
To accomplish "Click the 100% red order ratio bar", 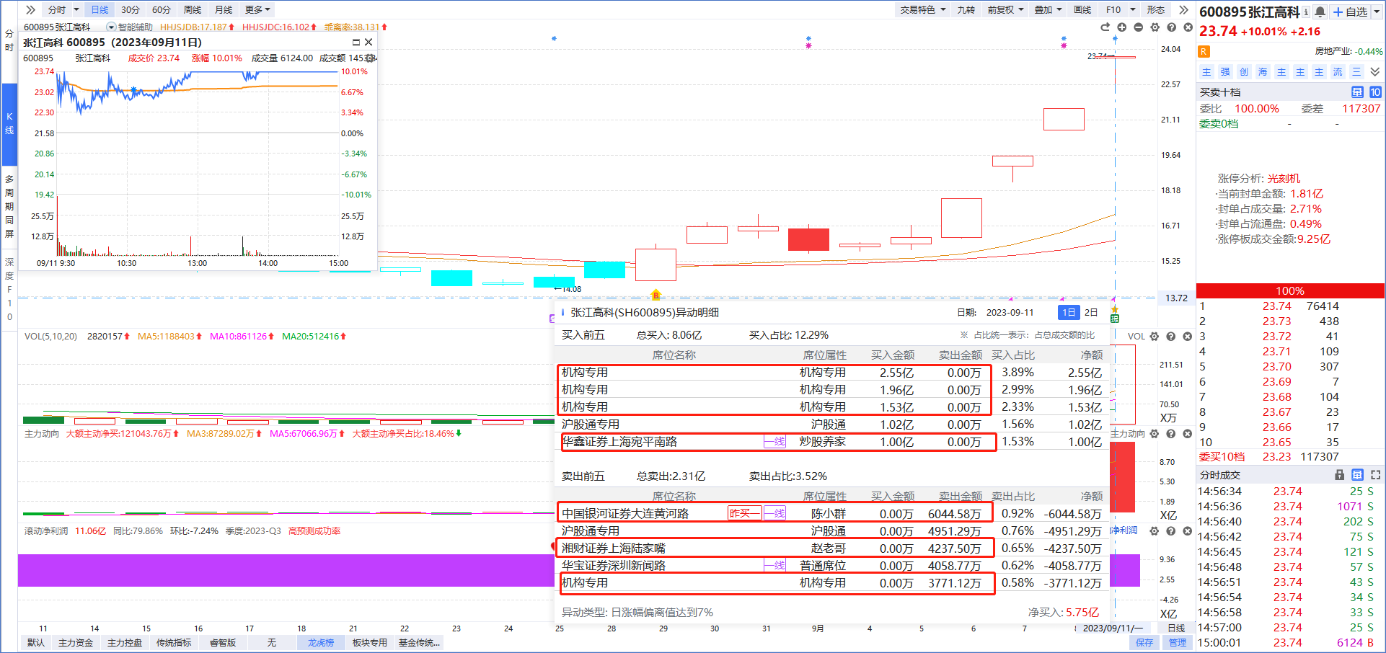I will click(1289, 290).
